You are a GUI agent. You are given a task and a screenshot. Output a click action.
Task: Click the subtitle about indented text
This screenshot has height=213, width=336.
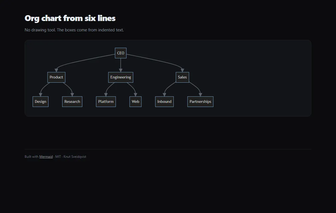click(x=74, y=30)
